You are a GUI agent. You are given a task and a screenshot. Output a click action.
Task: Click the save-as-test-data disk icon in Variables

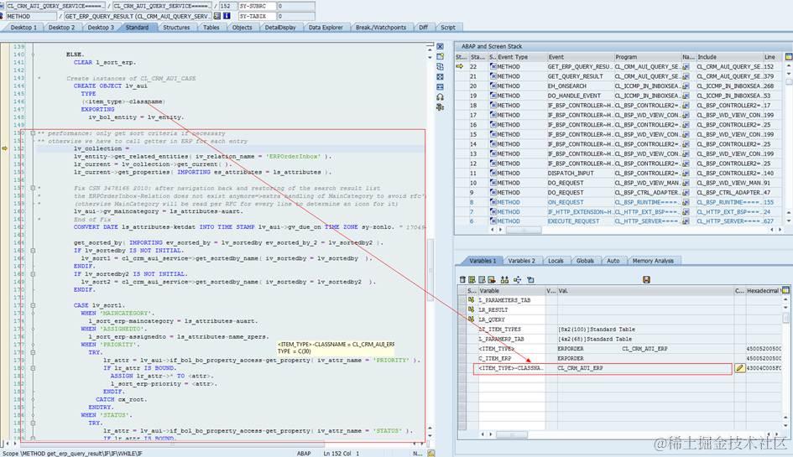point(646,279)
